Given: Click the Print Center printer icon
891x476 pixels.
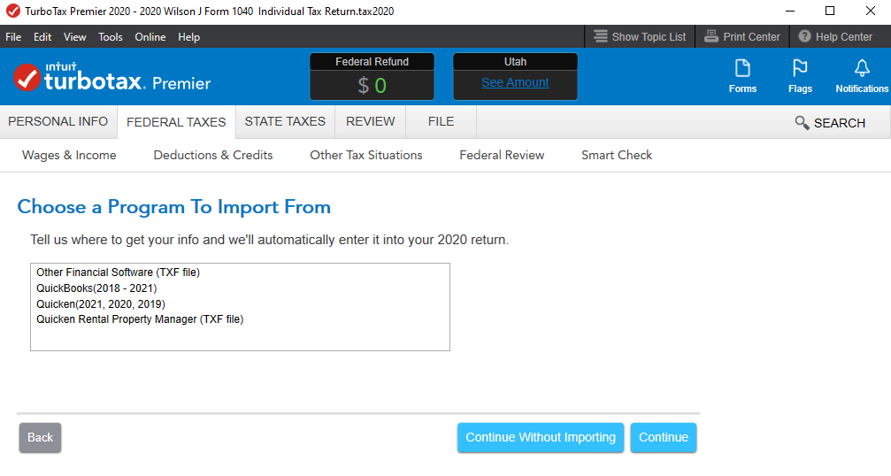Looking at the screenshot, I should (710, 36).
